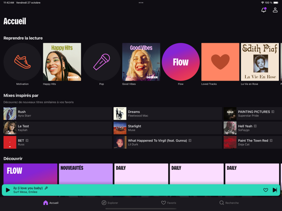Tap the Rush album artwork

pos(10,114)
